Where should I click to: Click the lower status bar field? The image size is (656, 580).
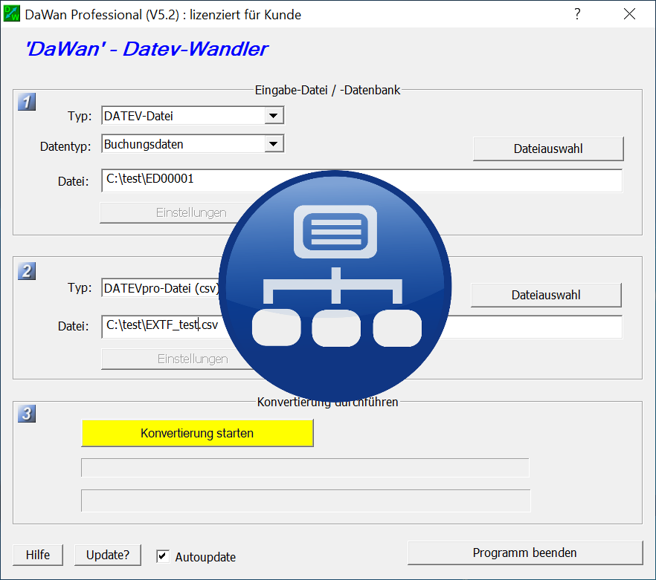tap(306, 501)
